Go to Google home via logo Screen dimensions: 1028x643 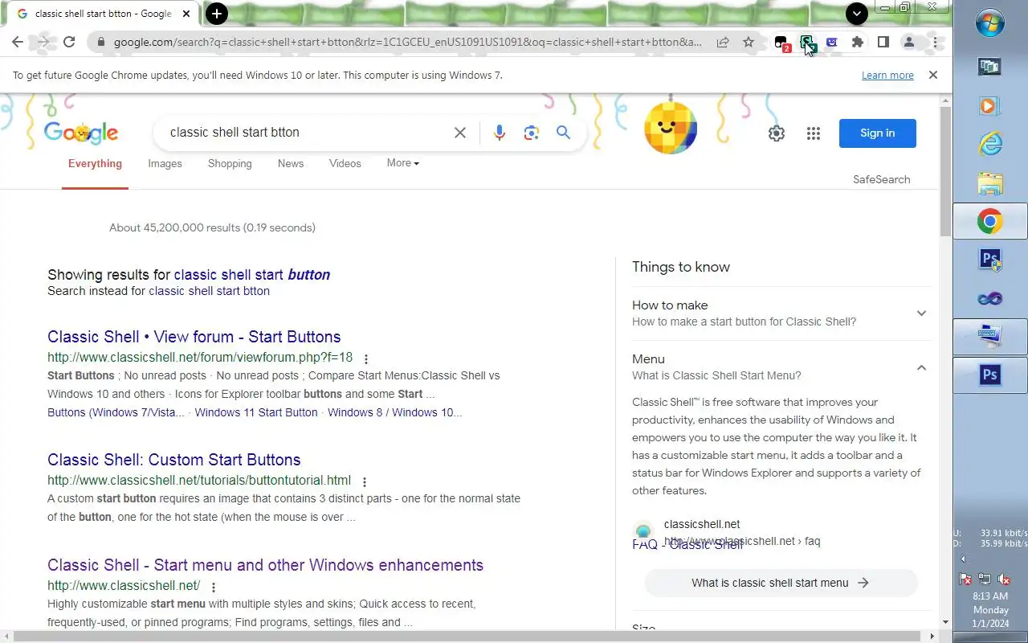click(x=81, y=133)
